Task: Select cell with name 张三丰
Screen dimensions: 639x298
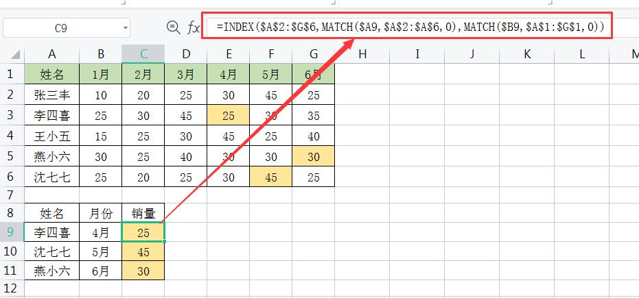Action: [51, 95]
